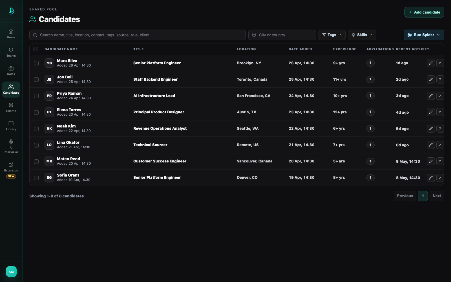The image size is (451, 282).
Task: Click the app logo at top left
Action: [11, 11]
